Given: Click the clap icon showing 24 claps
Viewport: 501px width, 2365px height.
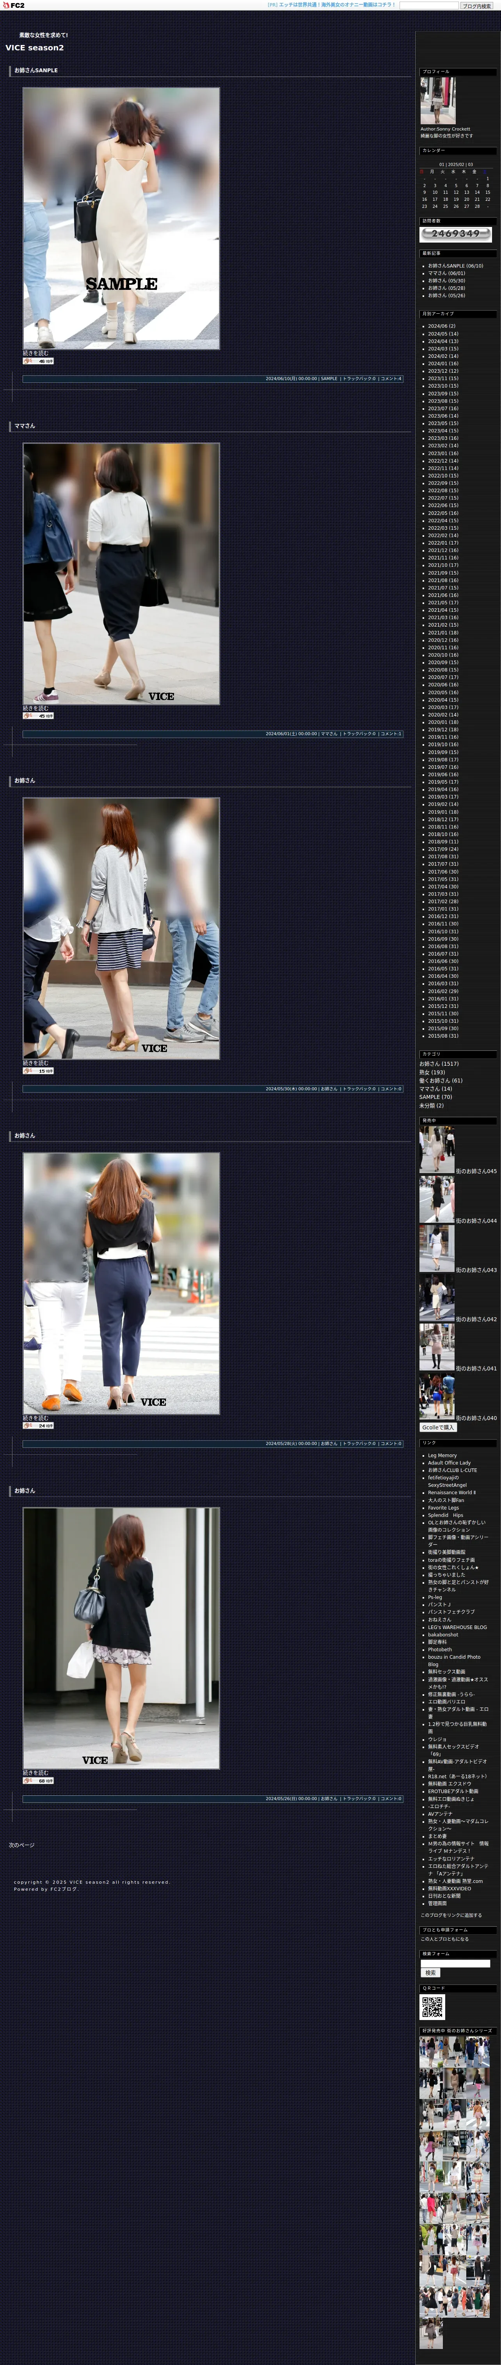Looking at the screenshot, I should pos(39,1426).
